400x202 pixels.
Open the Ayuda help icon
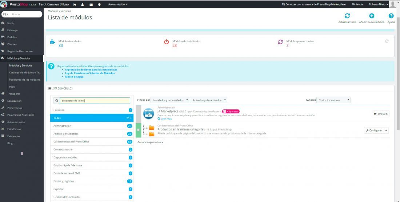click(391, 16)
